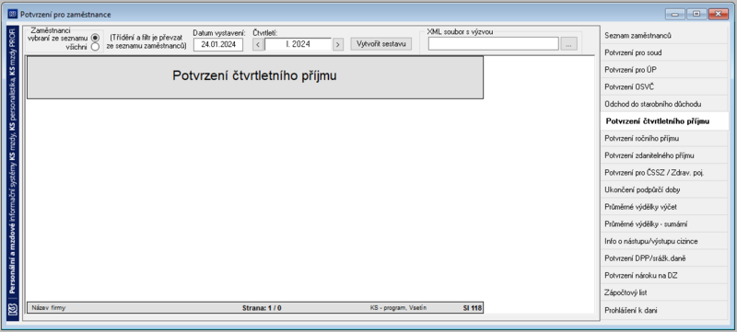The height and width of the screenshot is (332, 737).
Task: Click the Vytvořit sestavu button
Action: [x=381, y=44]
